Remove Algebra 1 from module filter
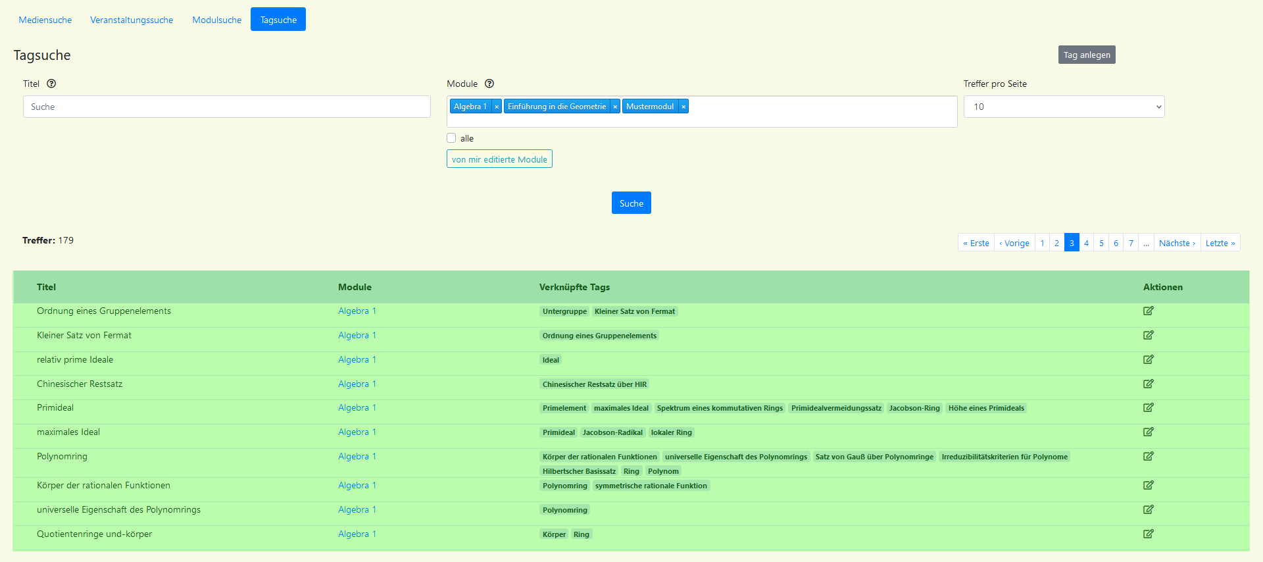Screen dimensions: 1263x562 [497, 107]
